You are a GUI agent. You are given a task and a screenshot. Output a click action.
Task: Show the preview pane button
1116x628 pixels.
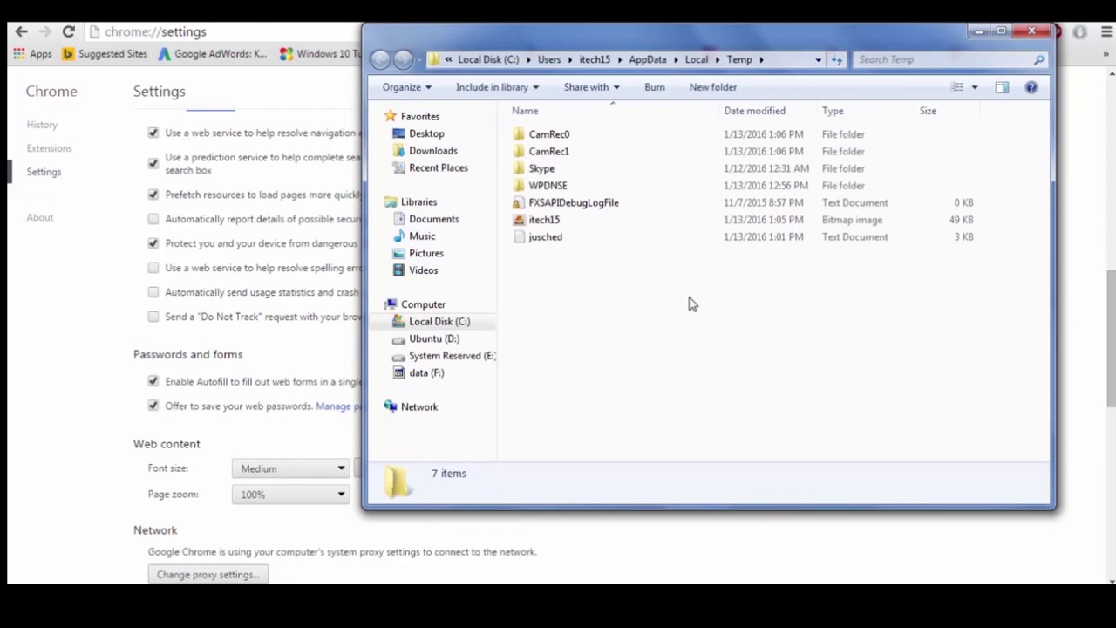point(1002,87)
